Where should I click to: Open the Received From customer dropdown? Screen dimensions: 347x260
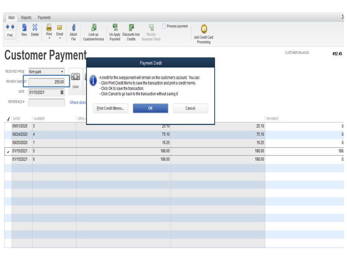tap(61, 71)
